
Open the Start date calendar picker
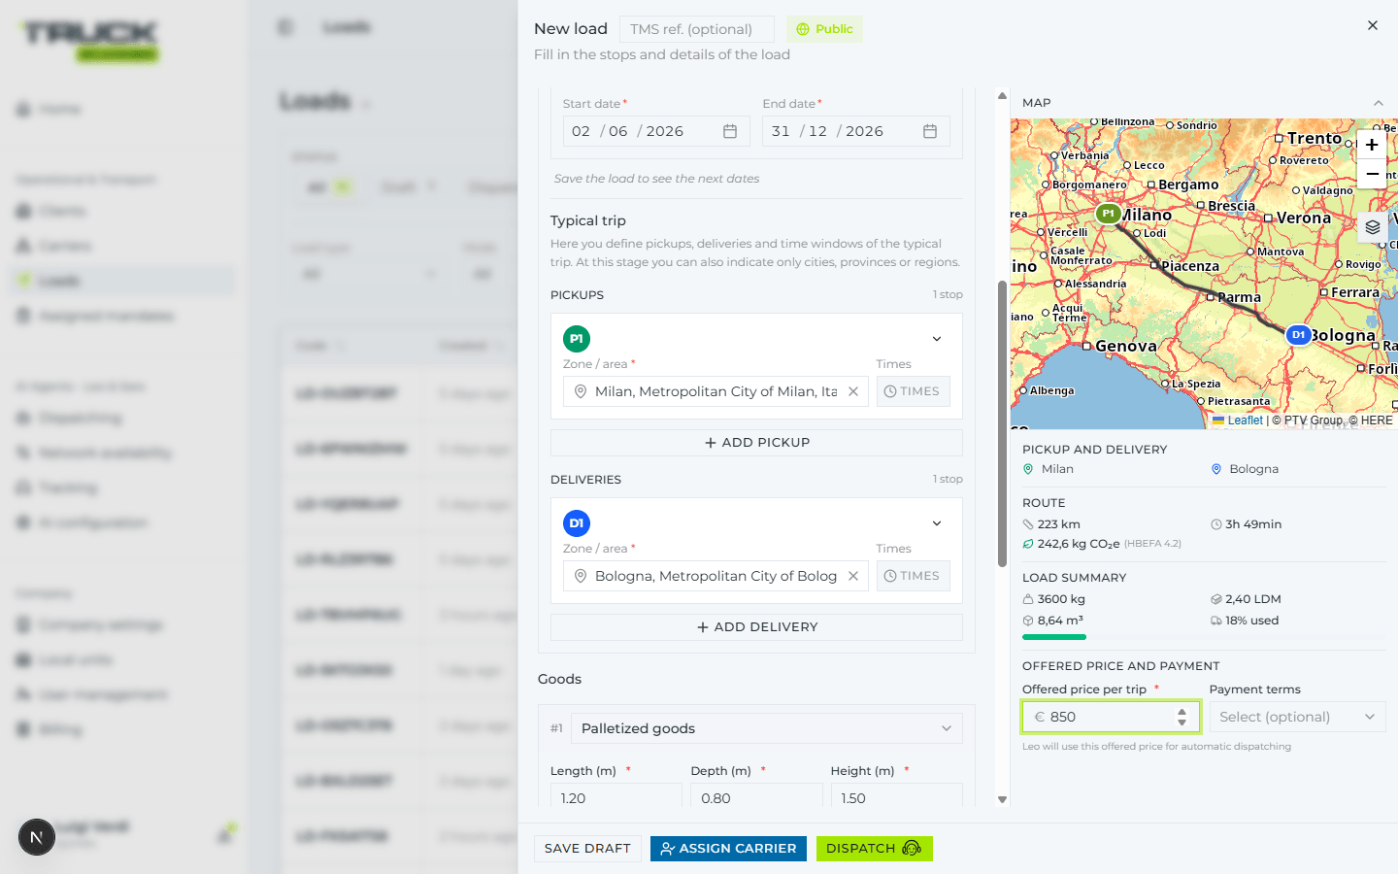click(730, 131)
